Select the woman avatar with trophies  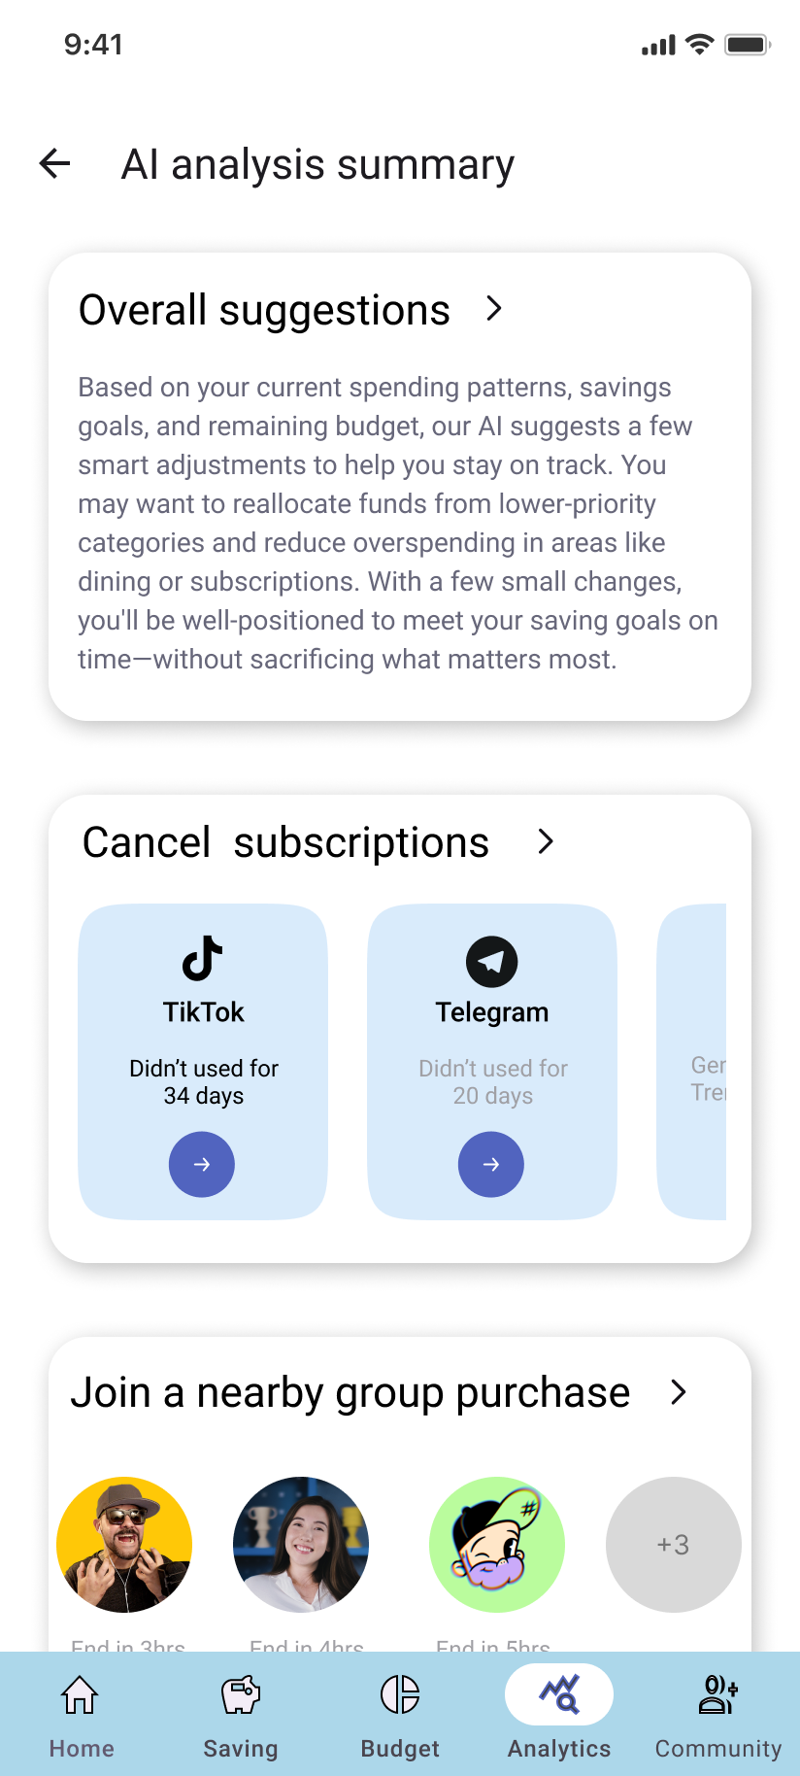point(301,1544)
